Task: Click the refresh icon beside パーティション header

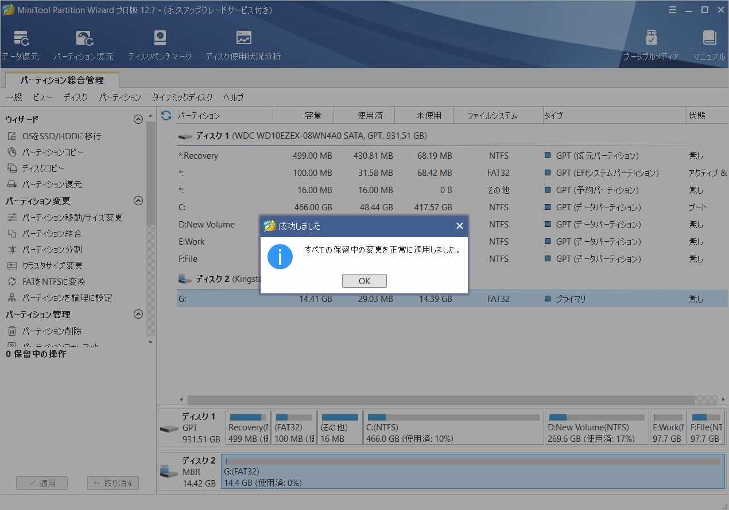Action: [166, 116]
